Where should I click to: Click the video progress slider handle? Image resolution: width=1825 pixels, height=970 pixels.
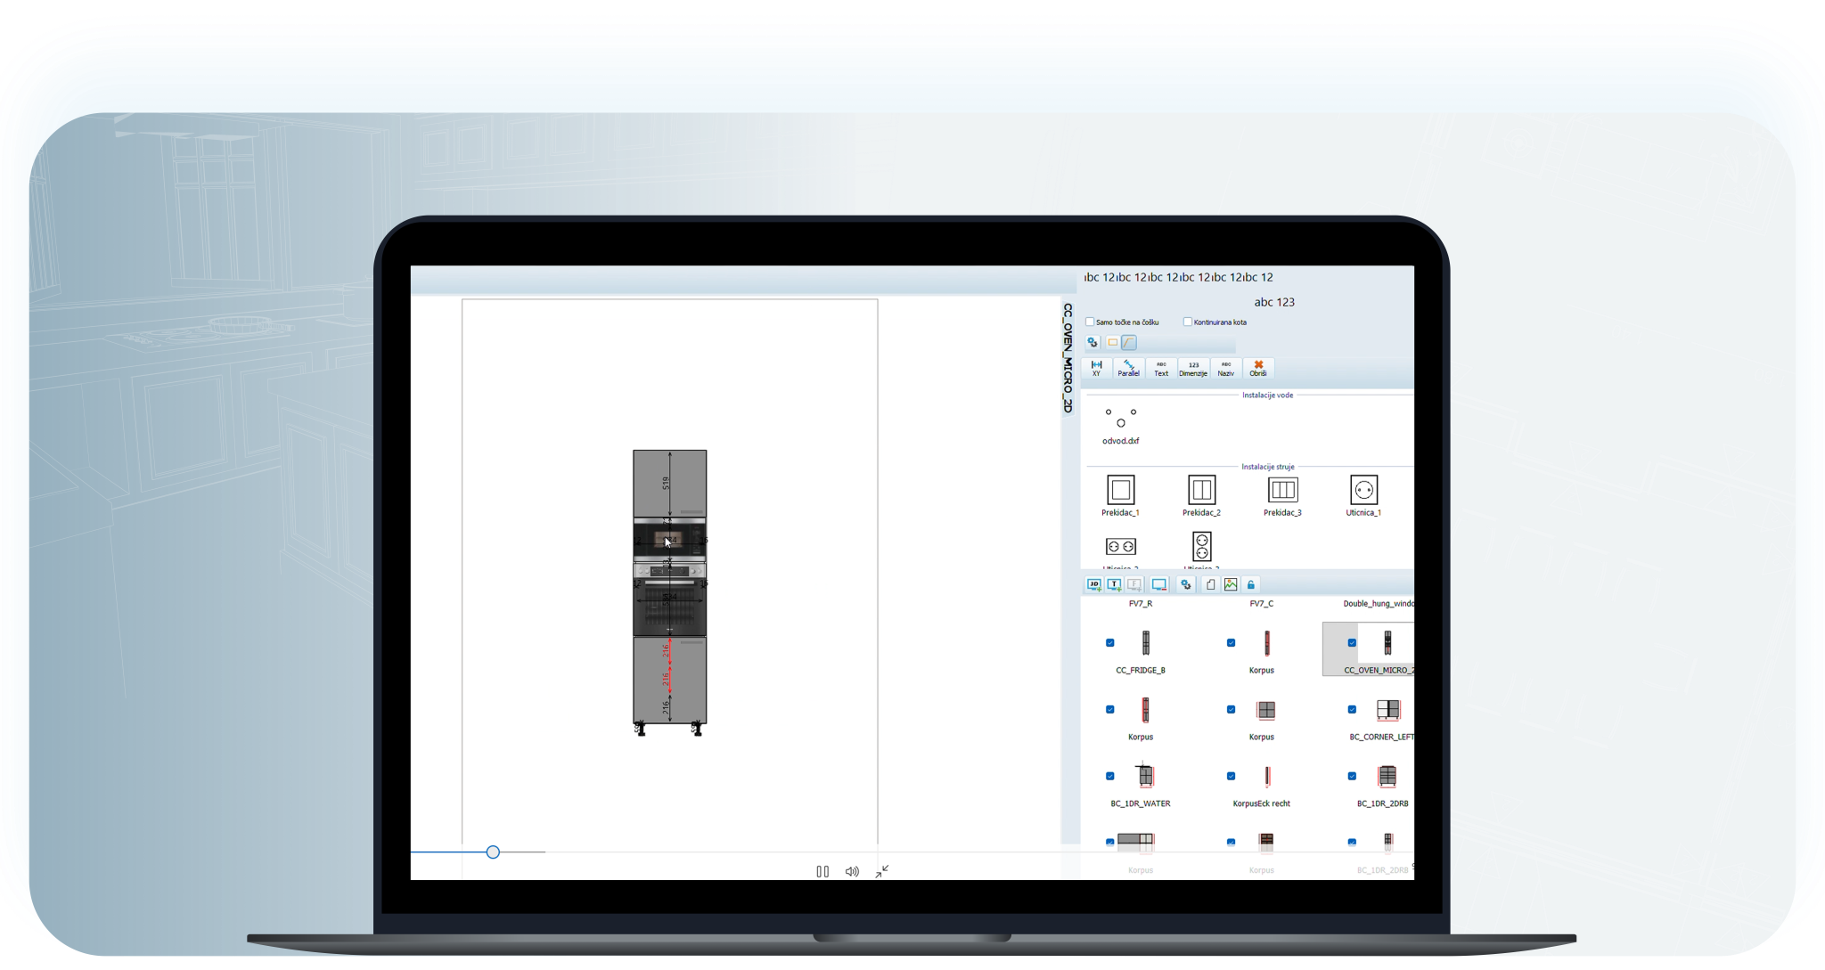point(493,852)
